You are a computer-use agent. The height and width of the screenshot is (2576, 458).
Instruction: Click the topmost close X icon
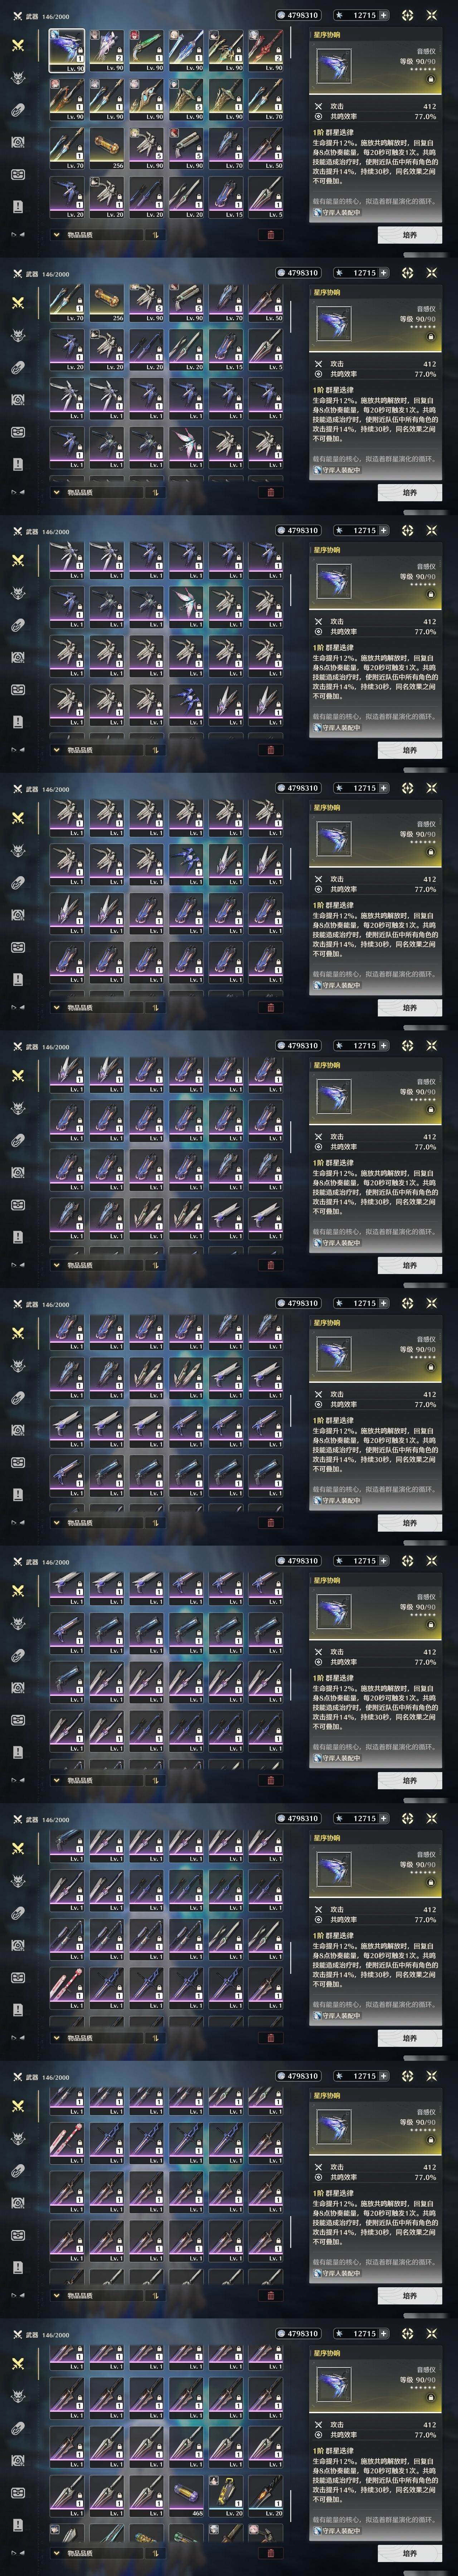coord(431,15)
